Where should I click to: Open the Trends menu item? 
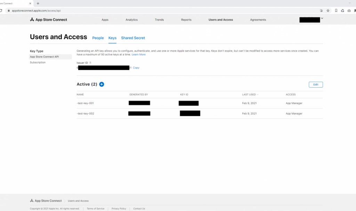coord(159,20)
